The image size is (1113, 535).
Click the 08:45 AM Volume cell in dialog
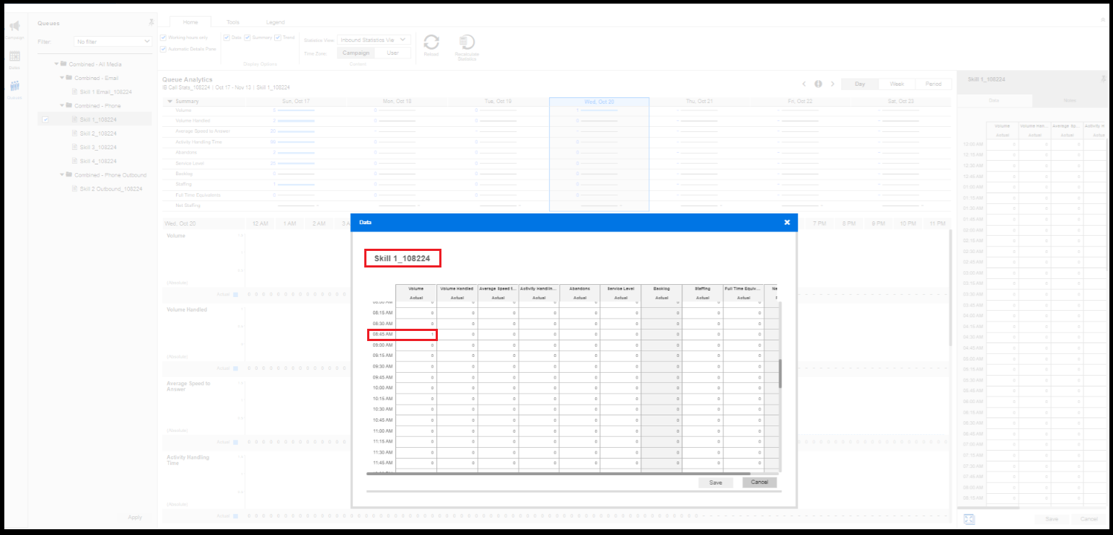point(416,335)
